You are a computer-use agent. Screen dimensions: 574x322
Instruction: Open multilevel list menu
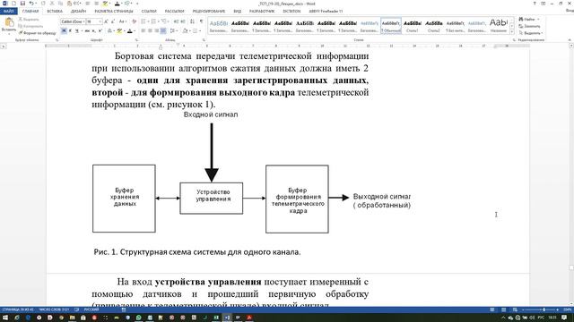[164, 21]
